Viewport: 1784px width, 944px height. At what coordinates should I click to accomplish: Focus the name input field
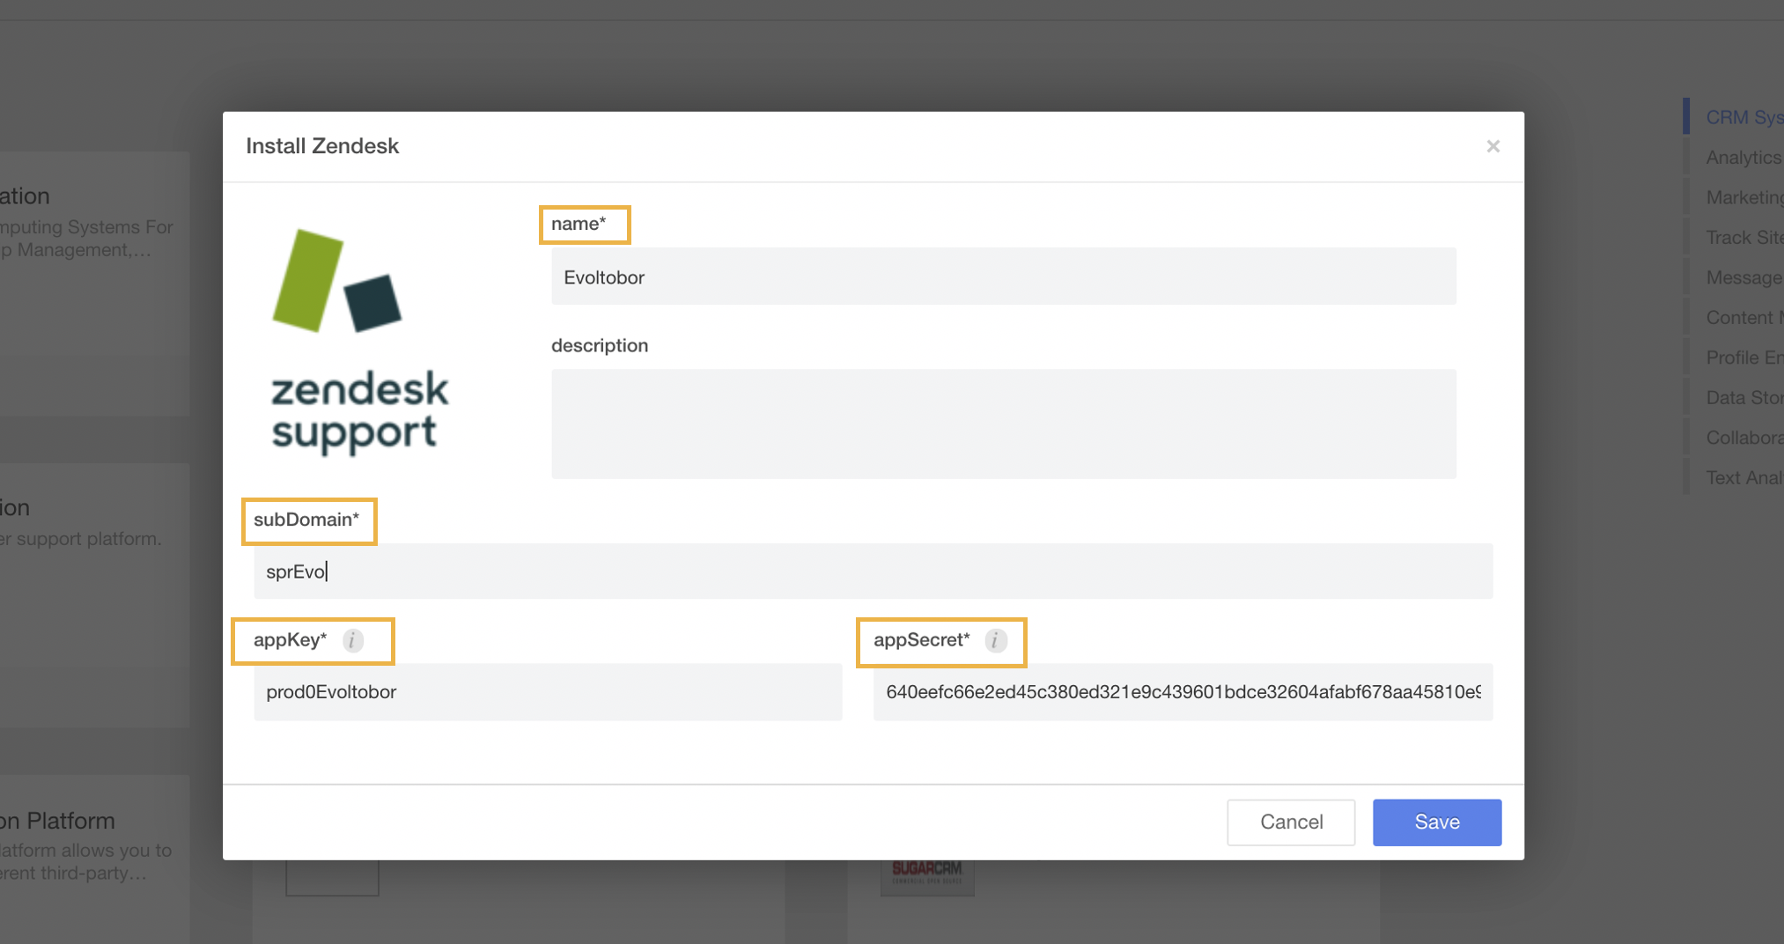[1003, 277]
